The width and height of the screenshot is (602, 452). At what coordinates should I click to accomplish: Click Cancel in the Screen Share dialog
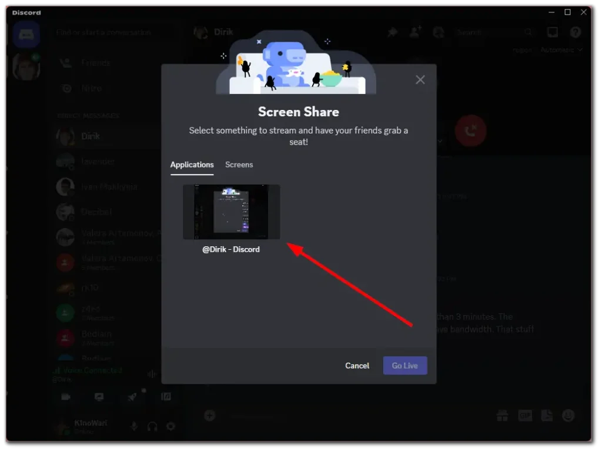[x=357, y=366]
